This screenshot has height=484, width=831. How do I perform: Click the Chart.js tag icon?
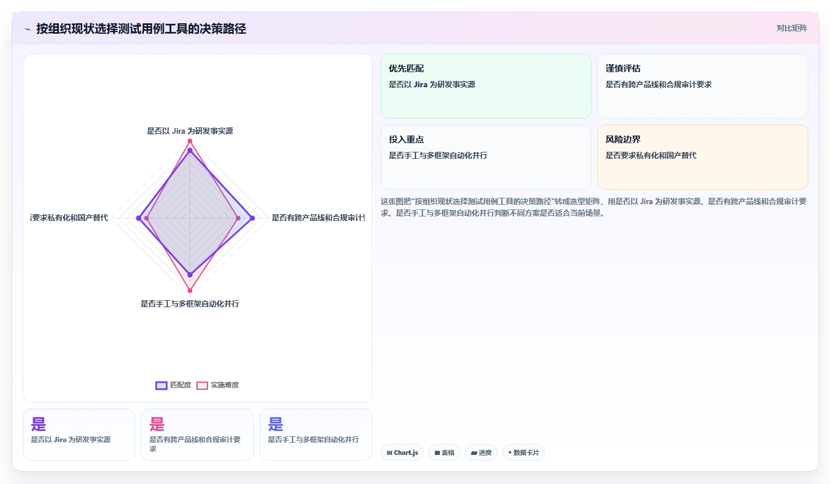pos(389,453)
